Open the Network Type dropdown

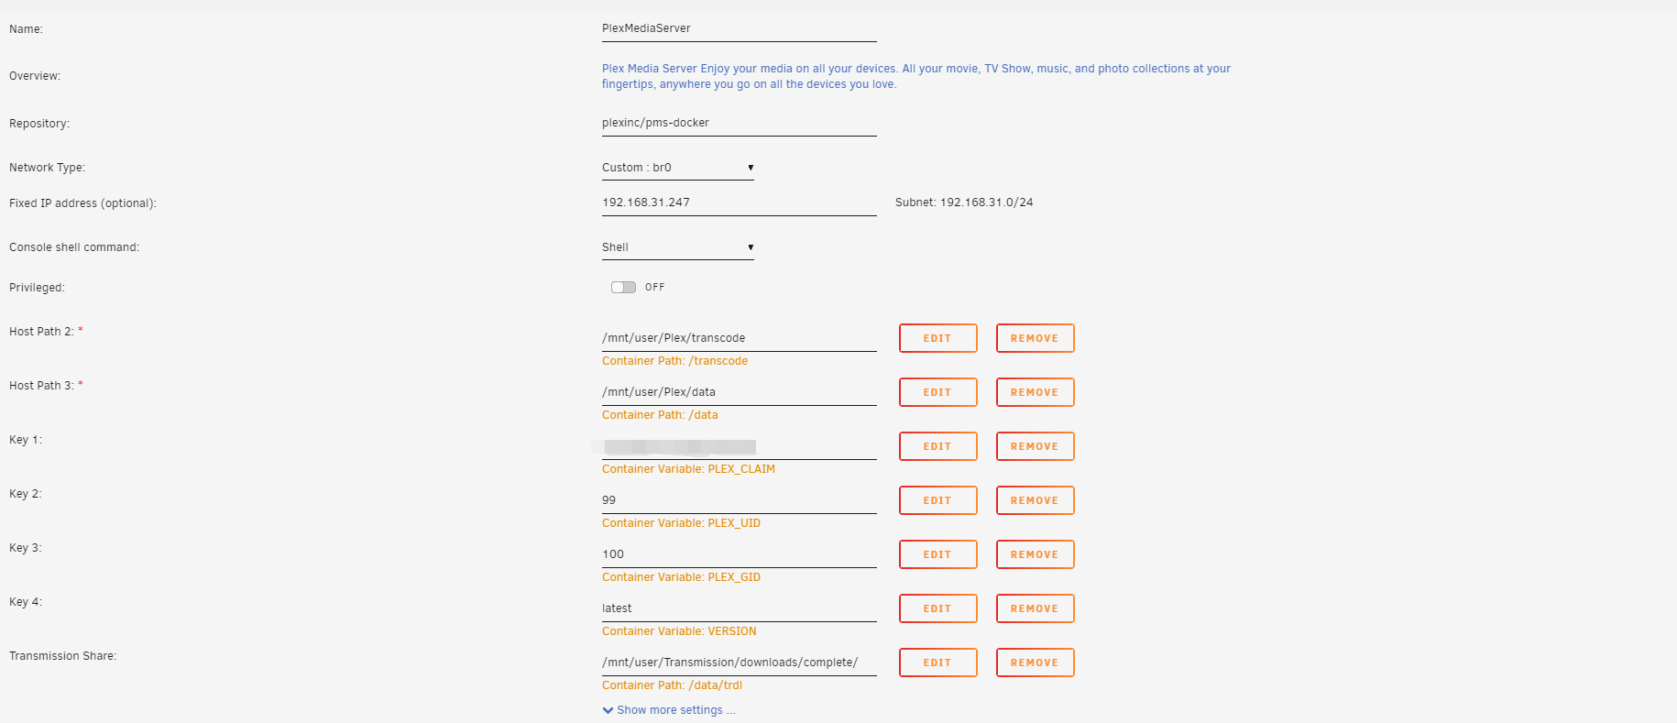coord(677,168)
